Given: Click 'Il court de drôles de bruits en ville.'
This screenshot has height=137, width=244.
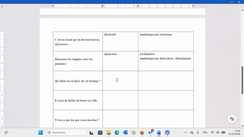Looking at the screenshot, I should click(x=76, y=100).
